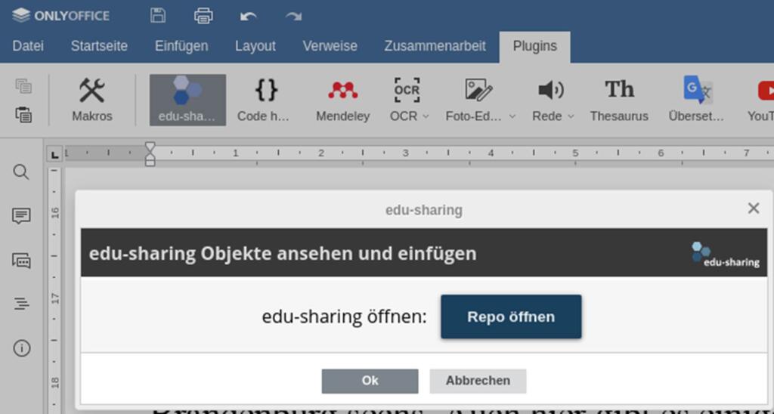This screenshot has height=414, width=774.
Task: Open the chat panel in sidebar
Action: 21,260
